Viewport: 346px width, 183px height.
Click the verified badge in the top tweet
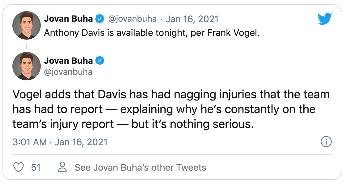(x=100, y=19)
